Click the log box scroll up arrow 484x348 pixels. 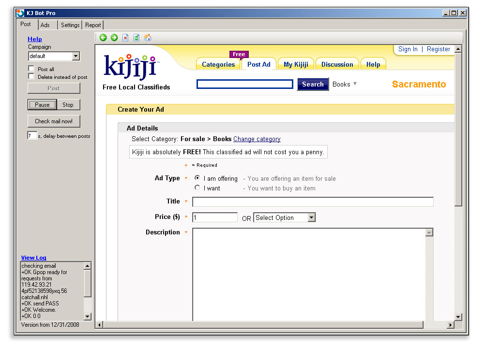coord(88,266)
